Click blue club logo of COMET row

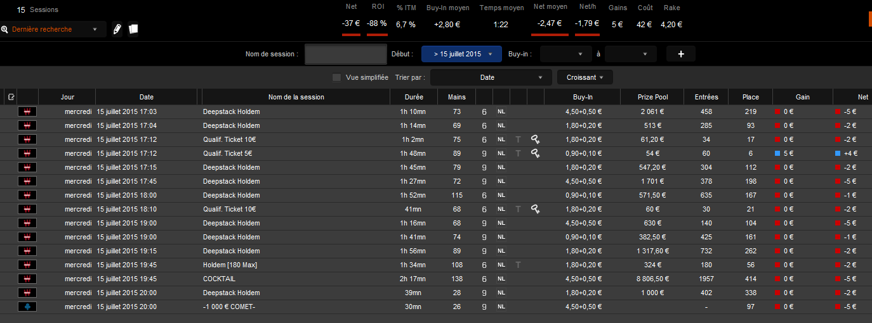[x=27, y=307]
